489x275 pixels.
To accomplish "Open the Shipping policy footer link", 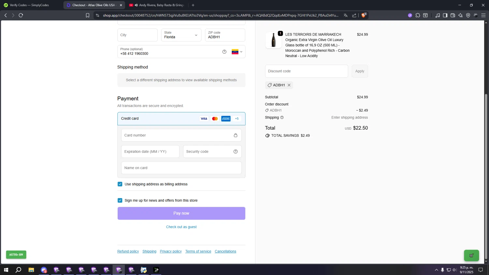I will (149, 252).
